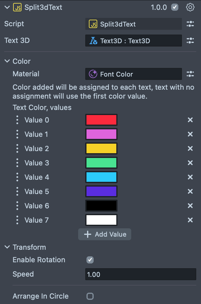Remove Value 0 with its X icon
The width and height of the screenshot is (201, 304).
coord(190,120)
